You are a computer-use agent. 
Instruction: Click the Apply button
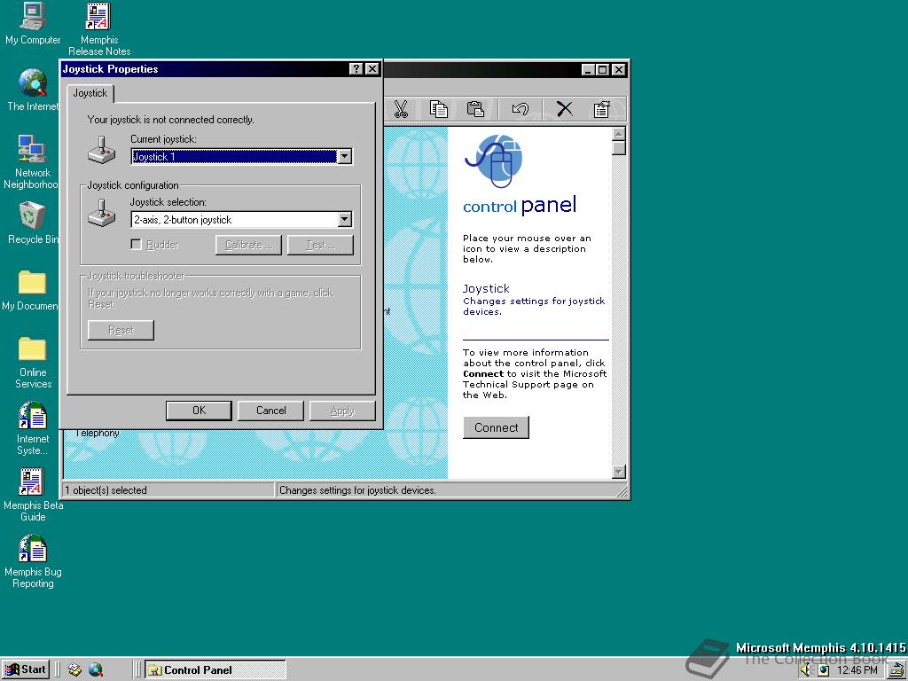342,411
